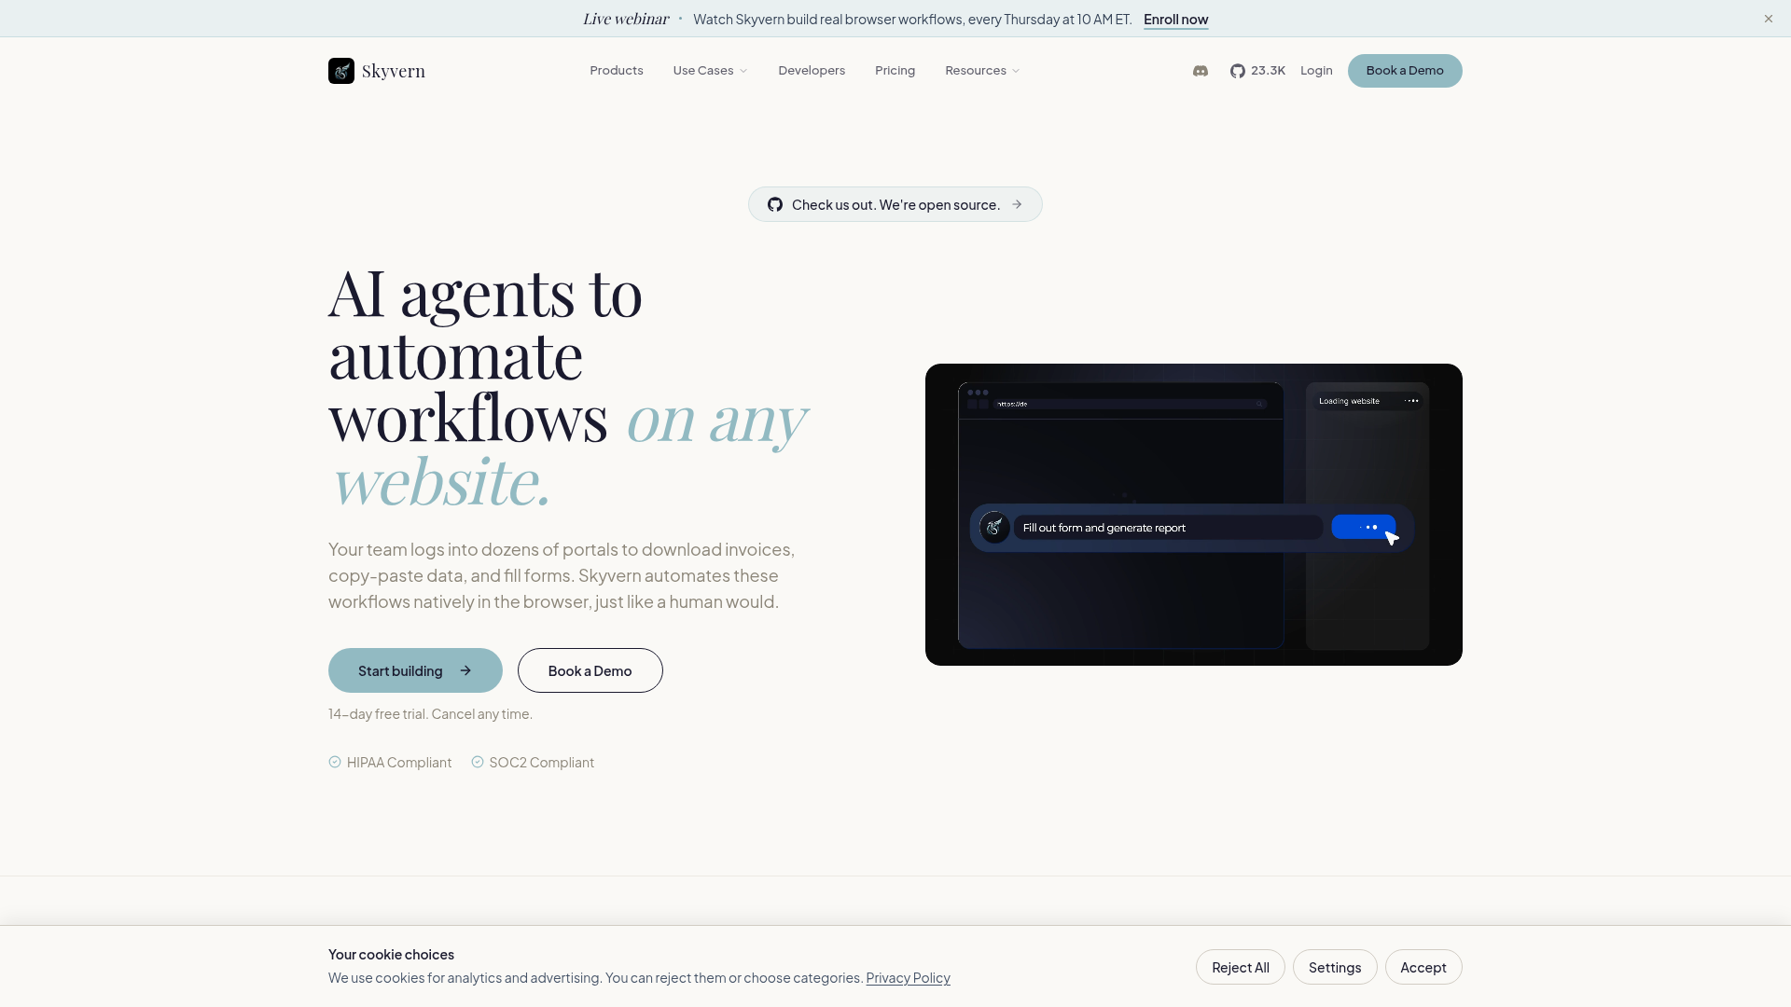Screen dimensions: 1791x1007
Task: Reject all cookies
Action: (x=1241, y=967)
